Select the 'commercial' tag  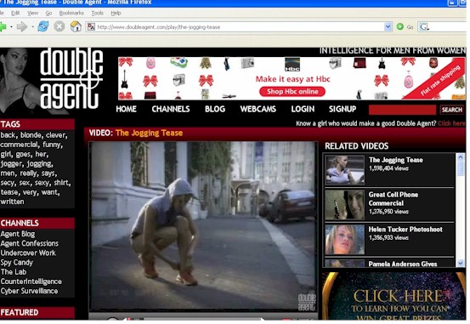coord(20,145)
